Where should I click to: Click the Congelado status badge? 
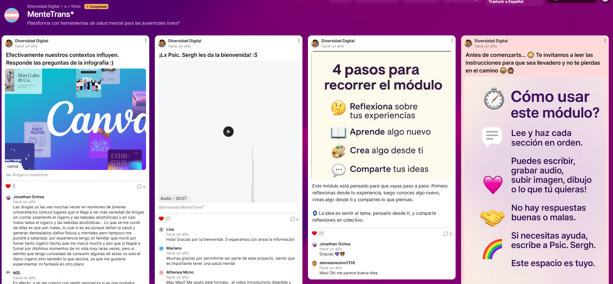tap(96, 6)
